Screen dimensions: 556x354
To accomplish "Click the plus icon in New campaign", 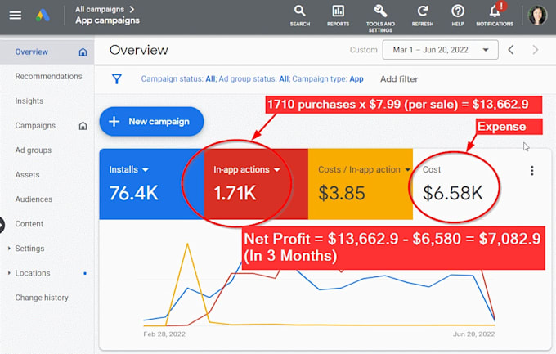I will 114,121.
